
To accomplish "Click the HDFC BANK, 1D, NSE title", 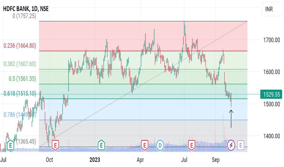I will click(26, 9).
